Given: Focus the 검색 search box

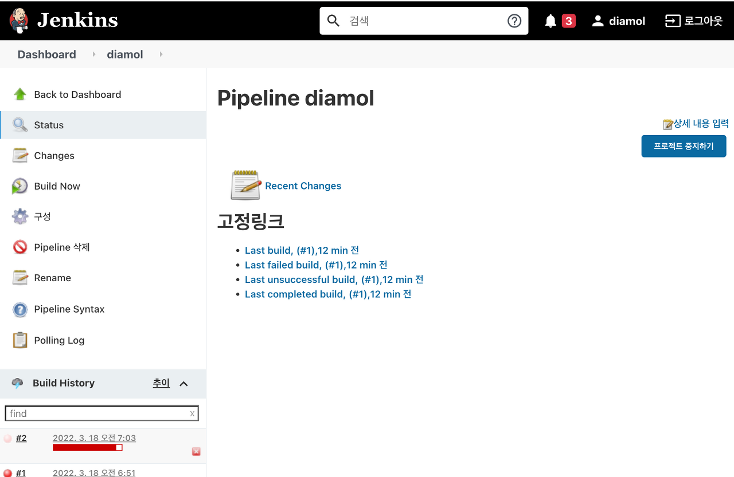Looking at the screenshot, I should [424, 21].
